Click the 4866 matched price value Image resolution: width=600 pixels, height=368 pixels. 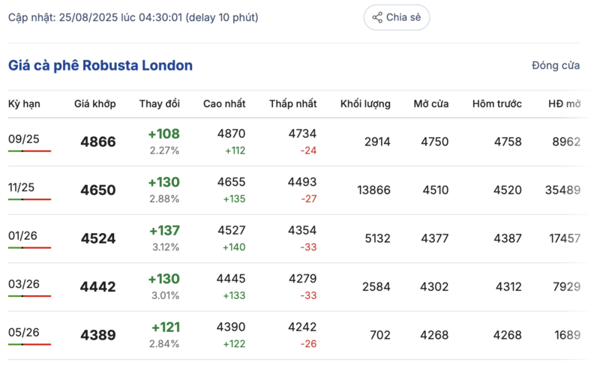98,142
